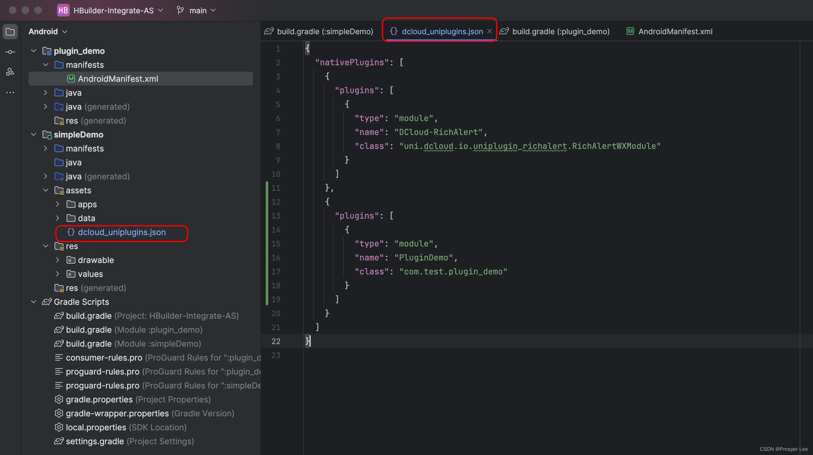Expand java (generated) under simpleDemo
Viewport: 813px width, 455px height.
[x=46, y=176]
